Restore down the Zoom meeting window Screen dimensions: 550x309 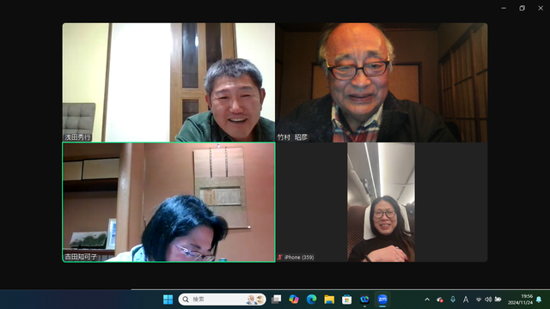coord(522,8)
